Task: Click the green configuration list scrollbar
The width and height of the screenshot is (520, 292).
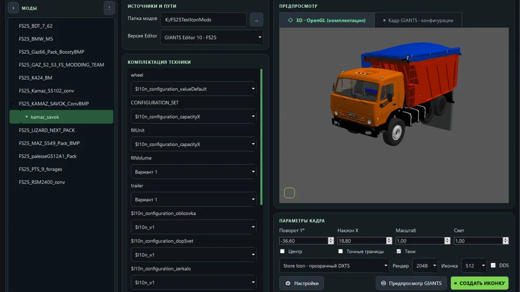Action: pos(261,137)
